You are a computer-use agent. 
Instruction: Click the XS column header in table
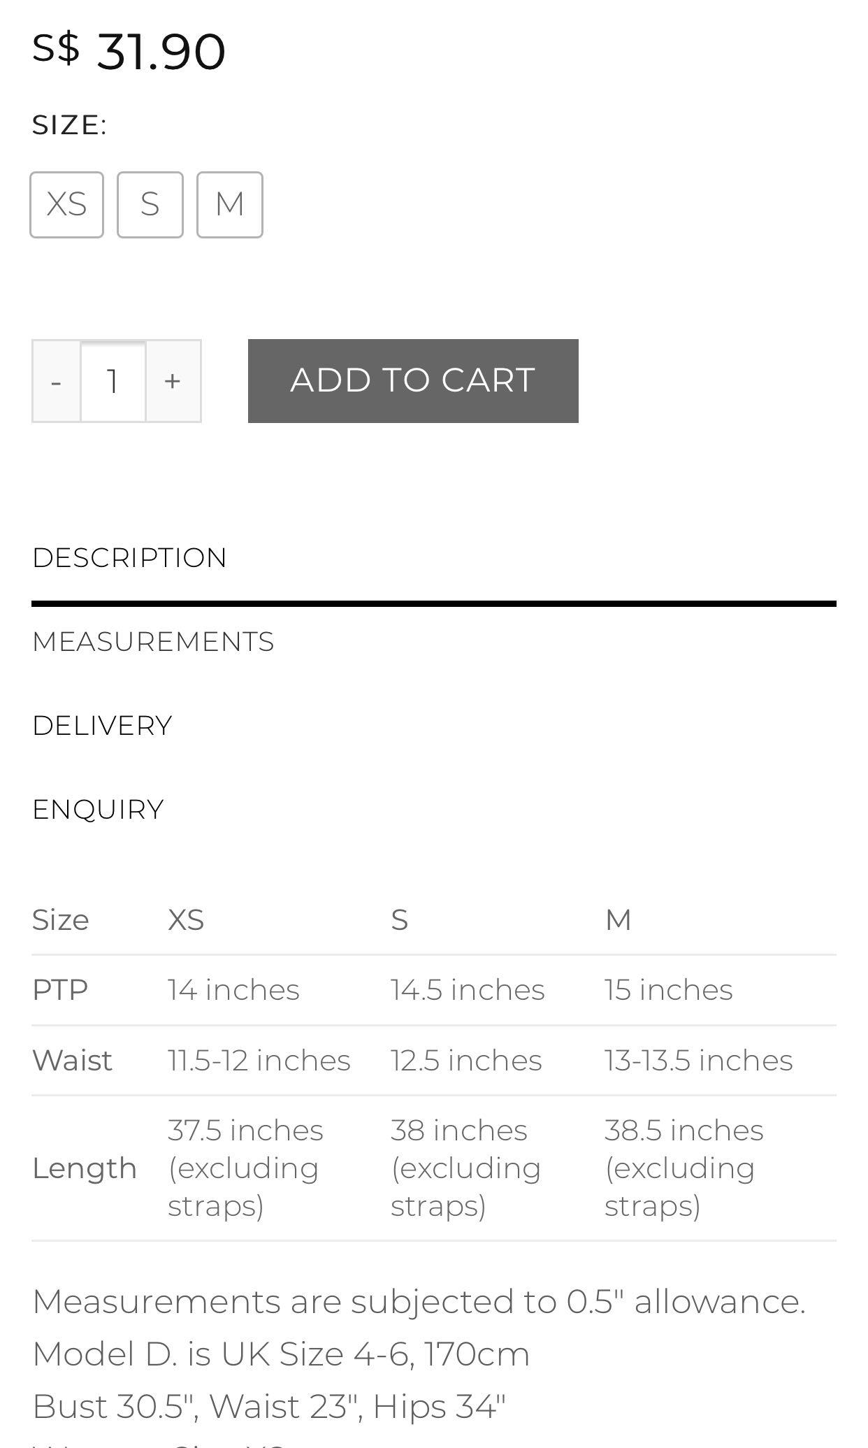[186, 920]
